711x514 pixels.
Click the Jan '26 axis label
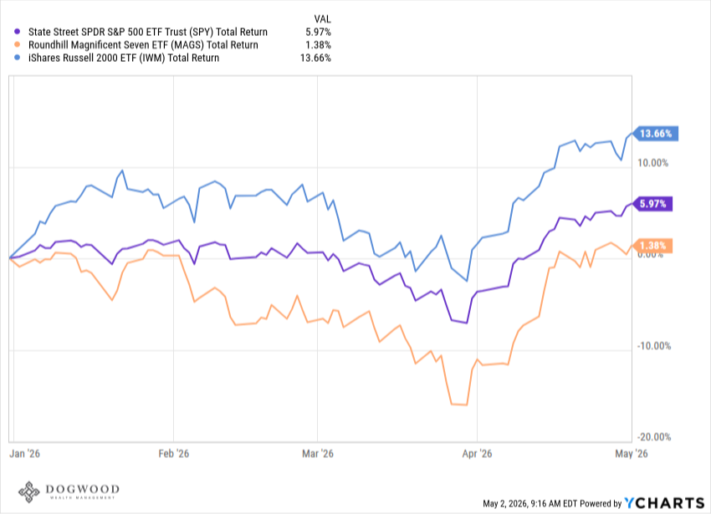[25, 453]
